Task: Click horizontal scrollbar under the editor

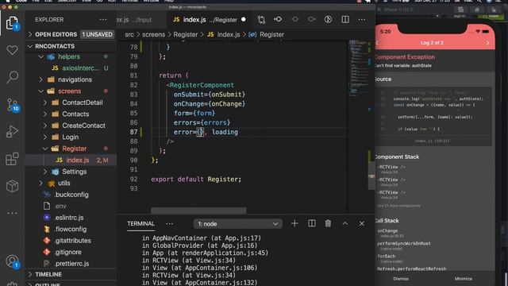Action: [x=198, y=211]
